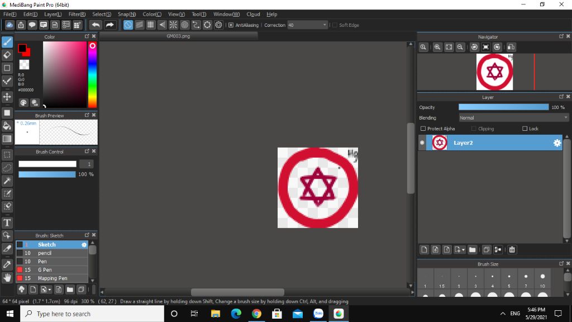Image resolution: width=572 pixels, height=322 pixels.
Task: Undock the Navigator panel
Action: click(561, 36)
